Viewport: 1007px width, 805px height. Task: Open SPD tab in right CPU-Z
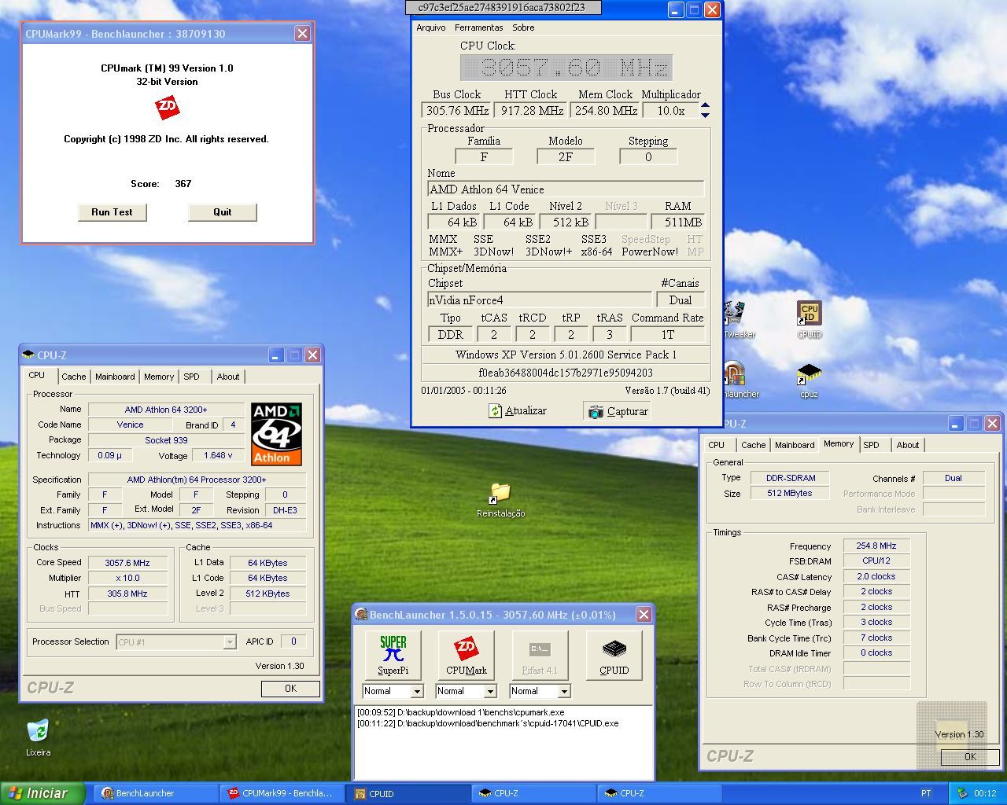coord(871,445)
